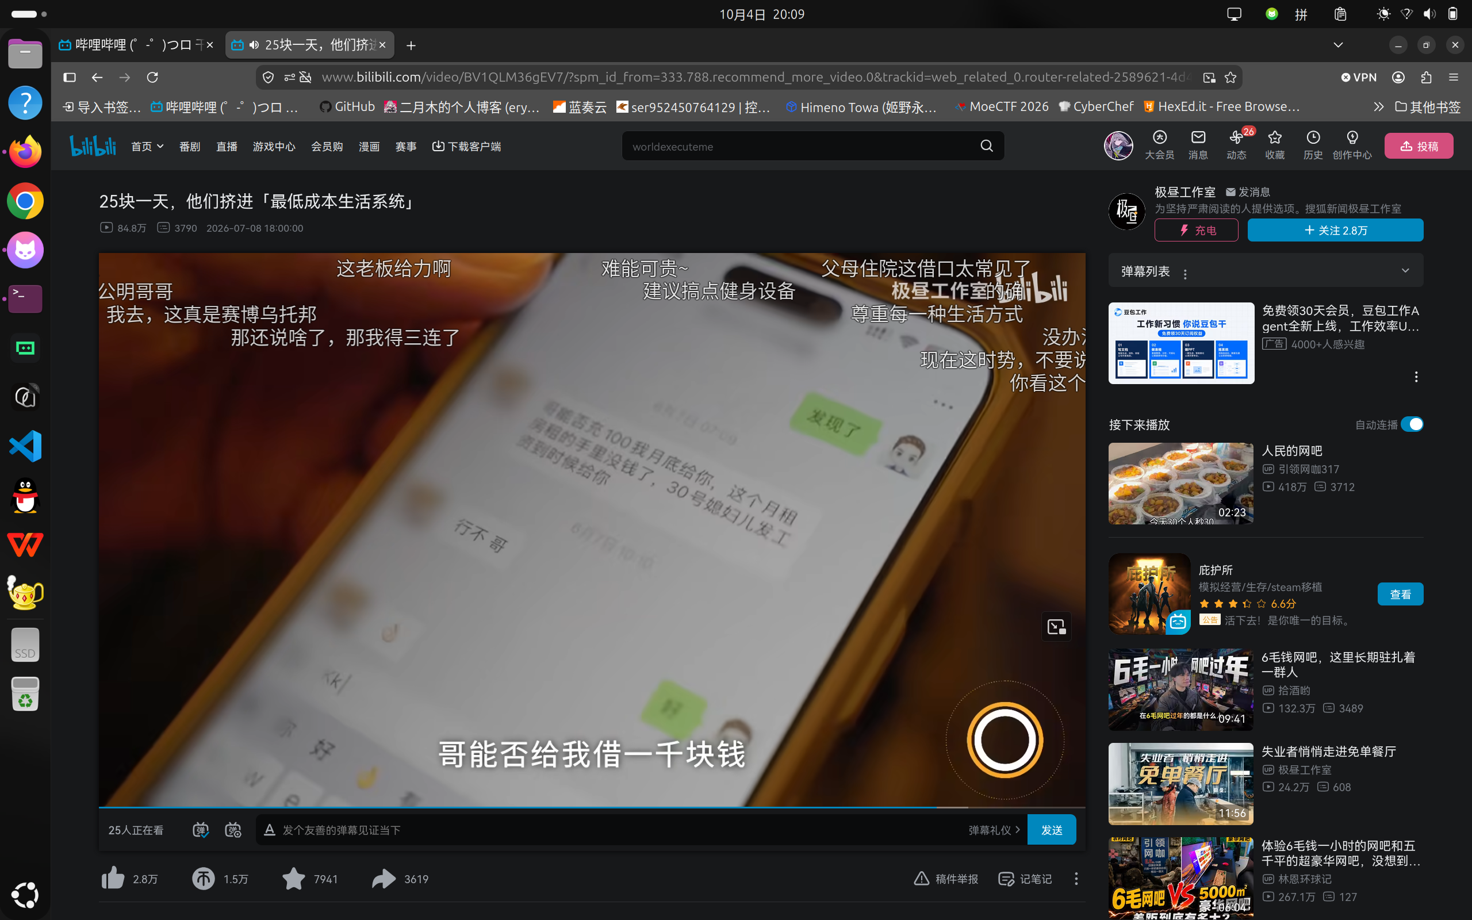The width and height of the screenshot is (1472, 920).
Task: Open picture-in-picture icon on video
Action: (1056, 627)
